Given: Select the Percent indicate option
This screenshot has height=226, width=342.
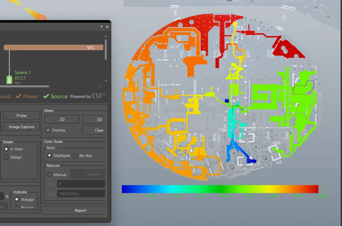Looking at the screenshot, I should point(17,206).
